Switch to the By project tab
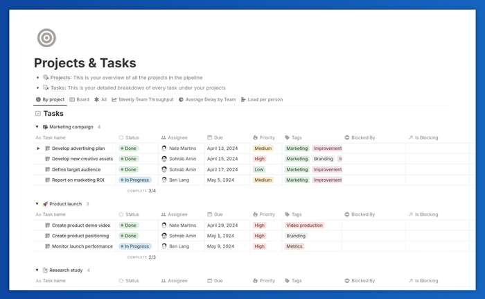The height and width of the screenshot is (299, 485). (x=50, y=99)
